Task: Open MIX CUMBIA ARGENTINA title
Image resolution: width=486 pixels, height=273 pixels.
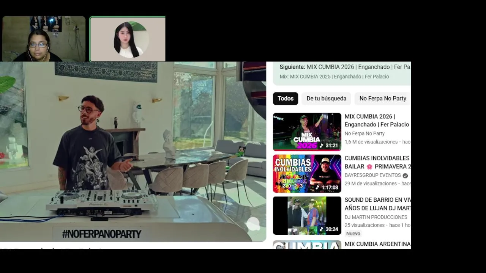Action: pos(377,244)
